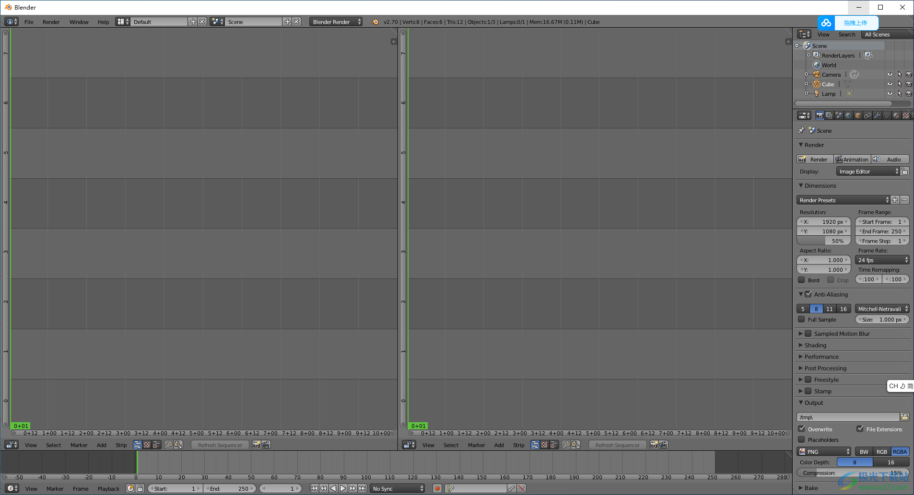Image resolution: width=914 pixels, height=495 pixels.
Task: Open the Object properties tab cube icon
Action: [858, 115]
